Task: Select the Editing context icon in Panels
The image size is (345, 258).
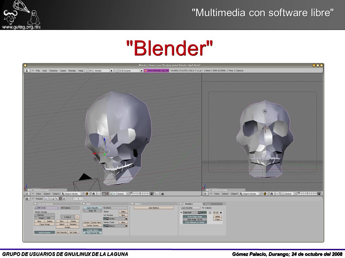Action: (60, 199)
